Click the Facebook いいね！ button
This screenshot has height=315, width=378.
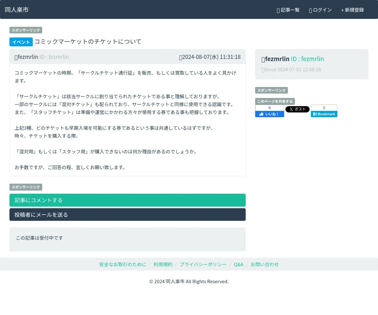click(270, 114)
